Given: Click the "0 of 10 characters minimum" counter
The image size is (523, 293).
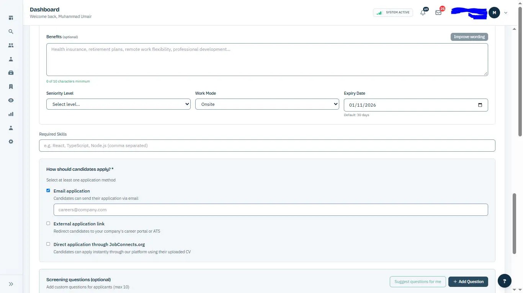Looking at the screenshot, I should pyautogui.click(x=68, y=81).
